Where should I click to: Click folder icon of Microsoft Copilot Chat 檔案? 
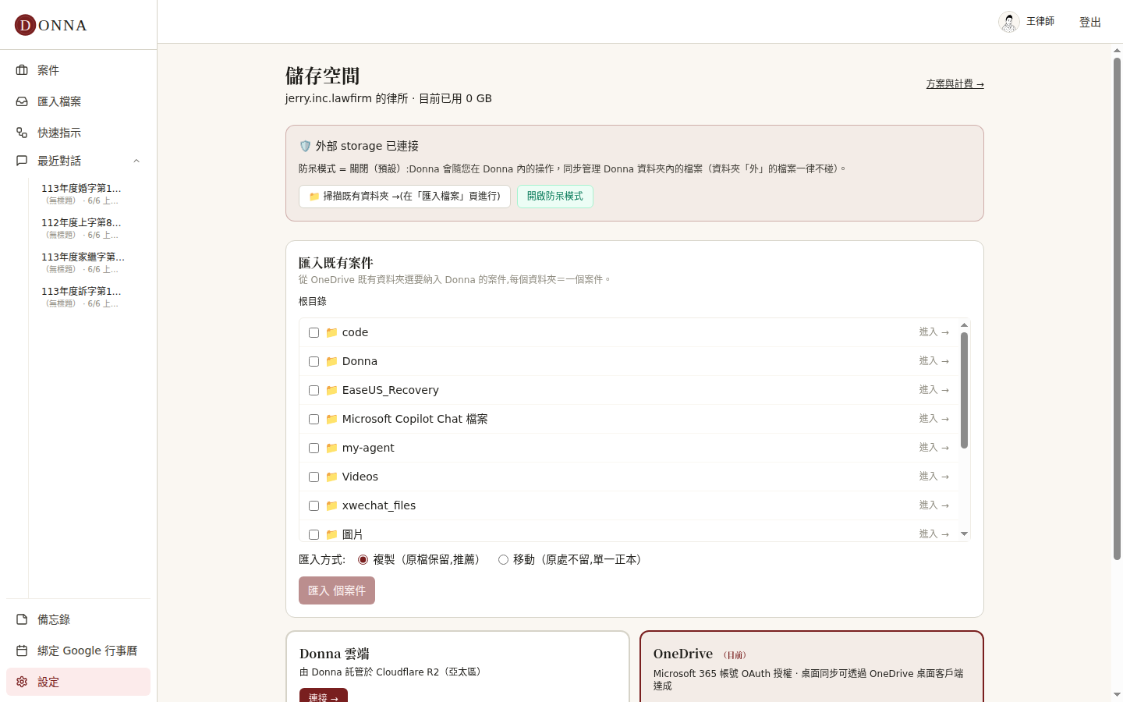click(331, 419)
